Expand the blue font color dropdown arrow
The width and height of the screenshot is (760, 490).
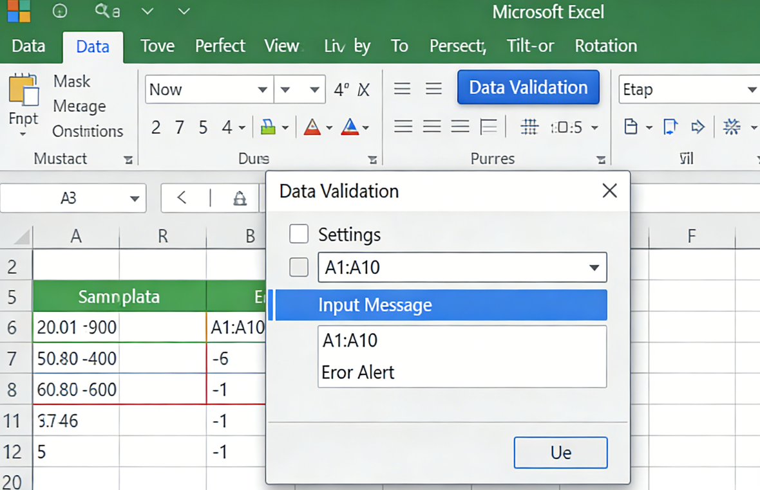365,128
